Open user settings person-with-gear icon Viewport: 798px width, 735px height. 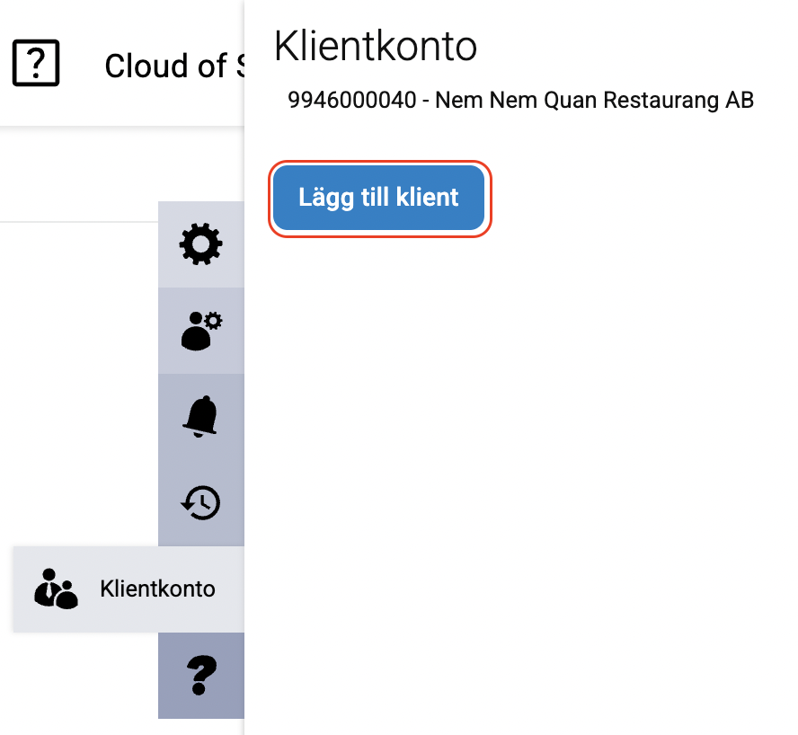[201, 331]
